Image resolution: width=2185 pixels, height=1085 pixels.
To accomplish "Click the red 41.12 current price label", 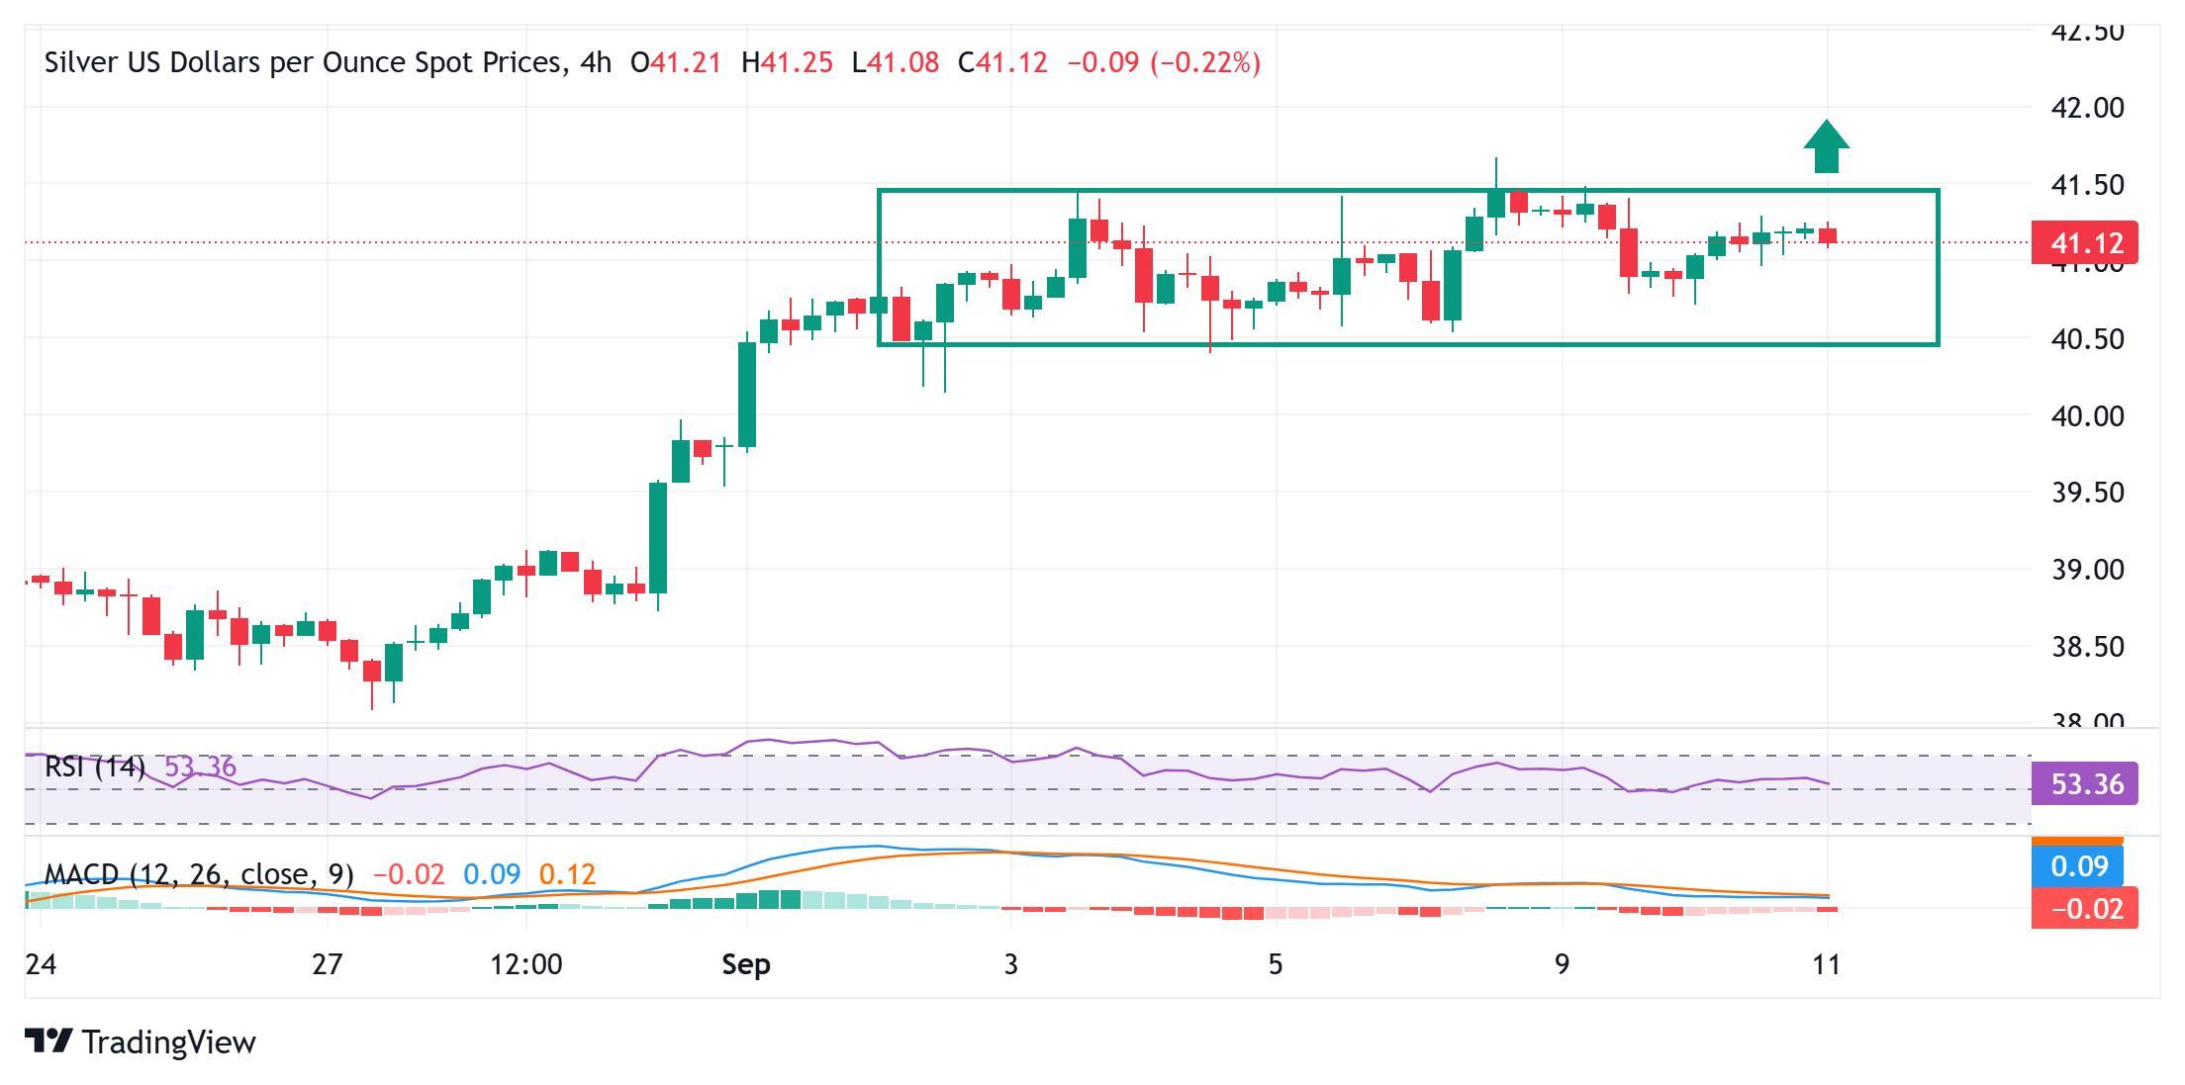I will [x=2083, y=242].
